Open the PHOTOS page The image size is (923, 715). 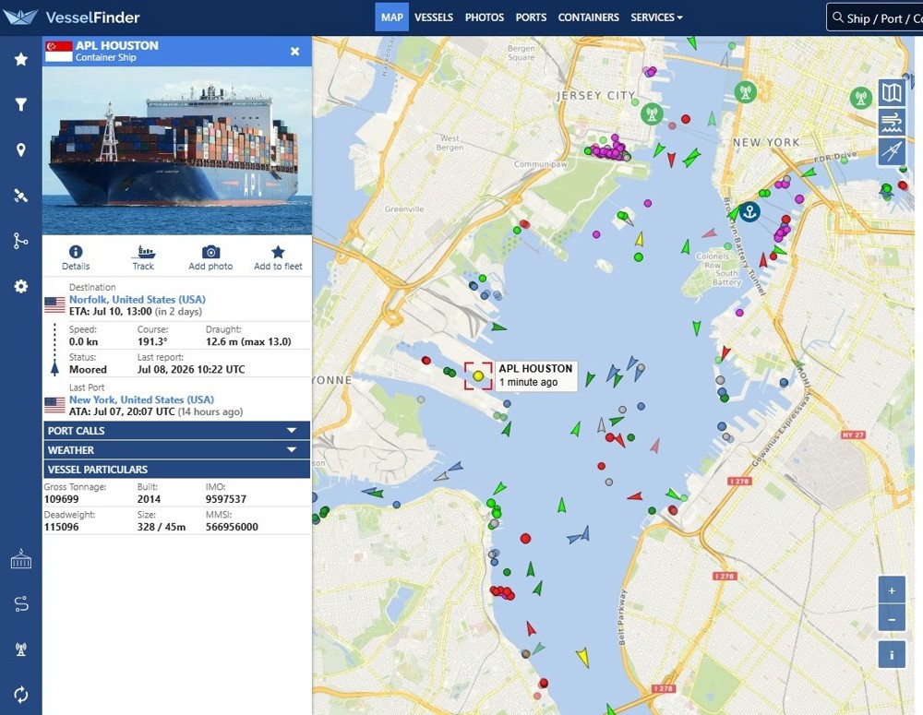pos(485,17)
